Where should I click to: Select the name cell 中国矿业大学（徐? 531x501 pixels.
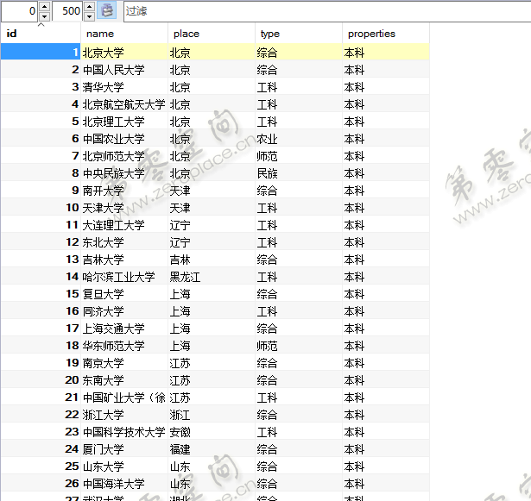click(124, 398)
